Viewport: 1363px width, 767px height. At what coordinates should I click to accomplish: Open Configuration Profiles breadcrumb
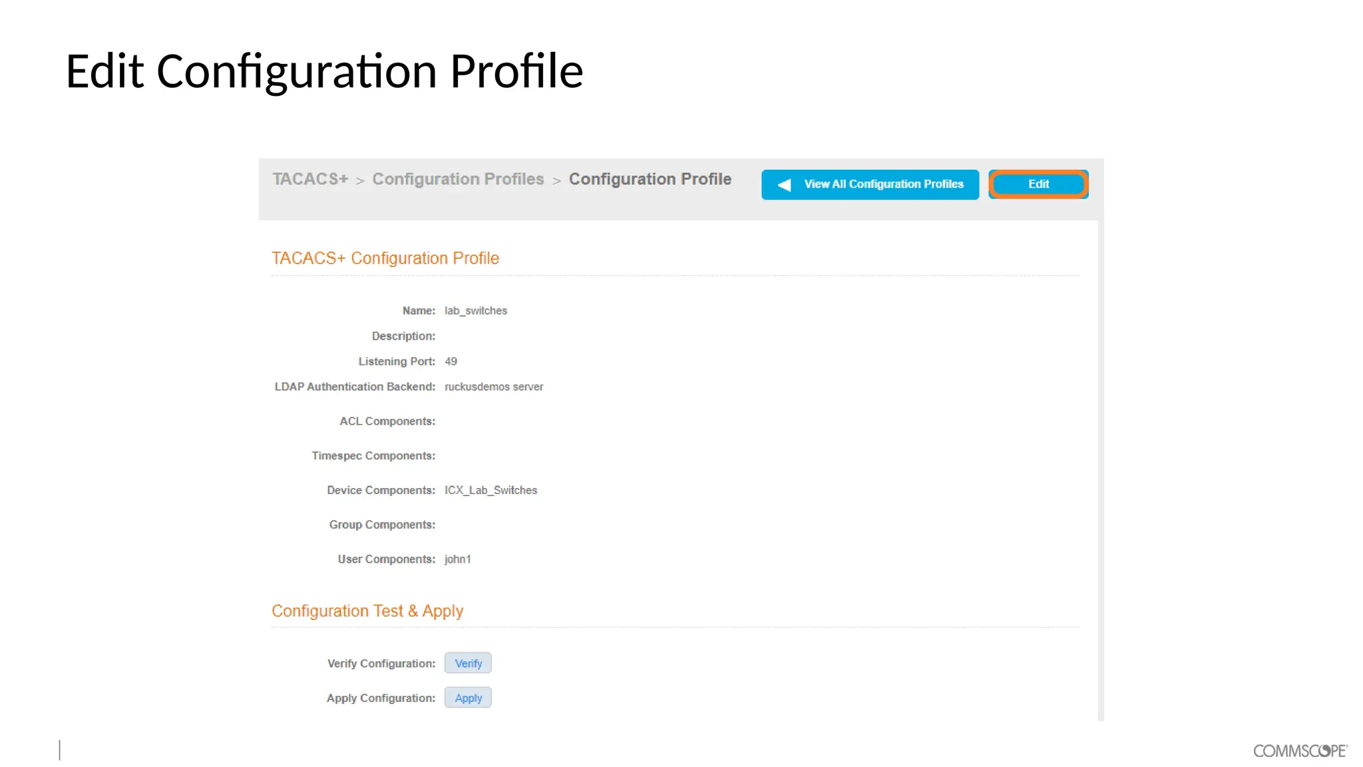coord(458,179)
